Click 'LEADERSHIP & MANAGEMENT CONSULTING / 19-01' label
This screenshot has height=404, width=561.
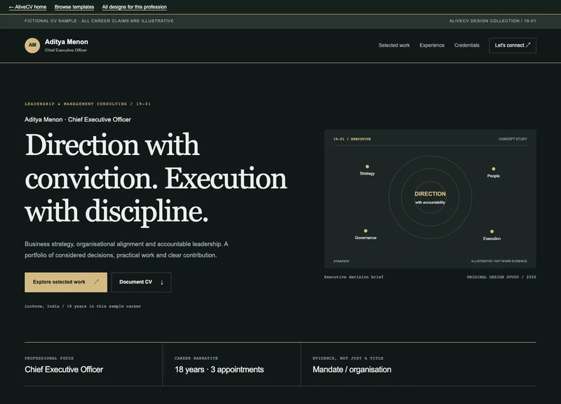click(x=88, y=104)
